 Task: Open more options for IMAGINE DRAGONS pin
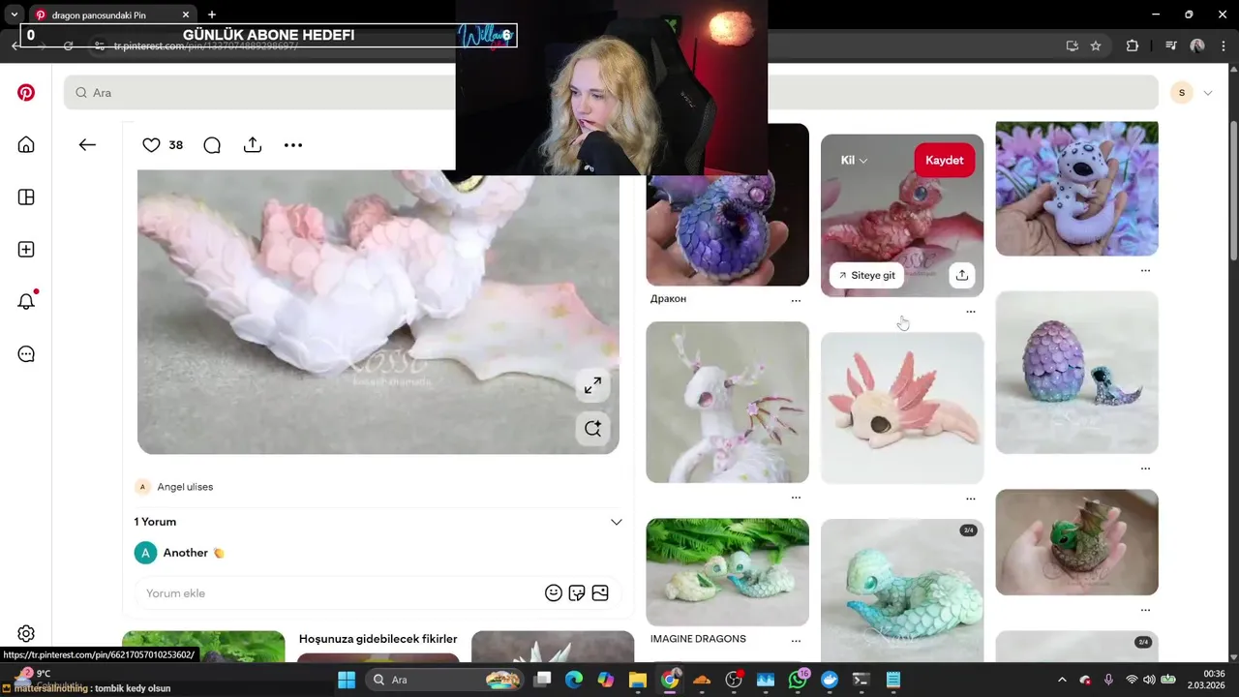point(796,641)
